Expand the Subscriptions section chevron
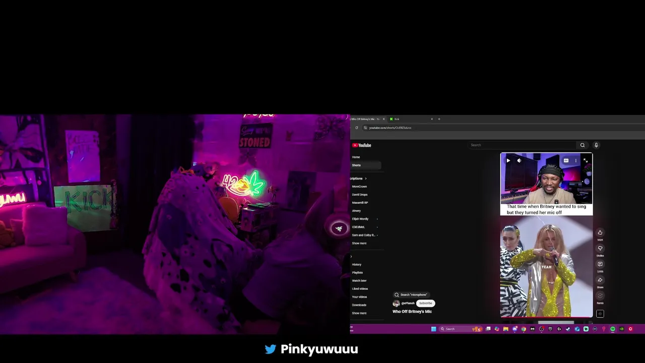645x363 pixels. pos(365,178)
